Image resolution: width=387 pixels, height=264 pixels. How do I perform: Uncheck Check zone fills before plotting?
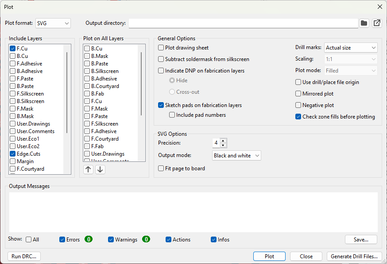(298, 117)
